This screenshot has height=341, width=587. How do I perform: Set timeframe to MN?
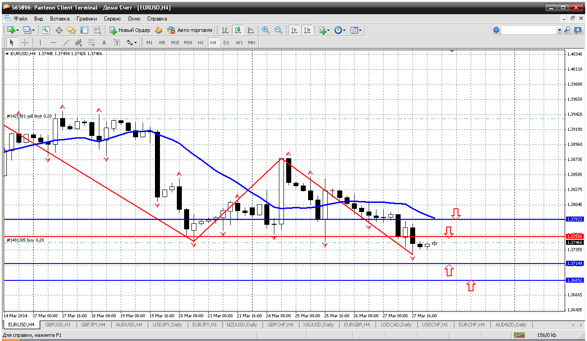point(252,42)
